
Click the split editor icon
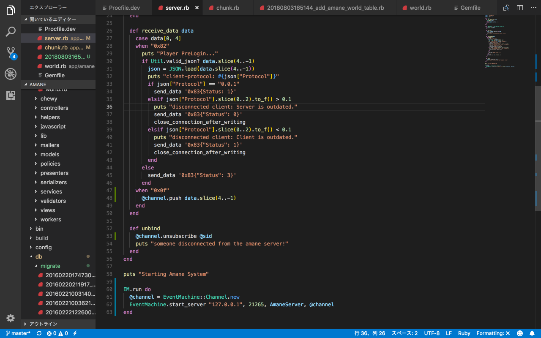(520, 8)
